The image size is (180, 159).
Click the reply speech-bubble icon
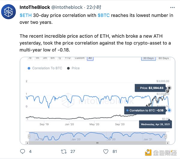click(22, 152)
